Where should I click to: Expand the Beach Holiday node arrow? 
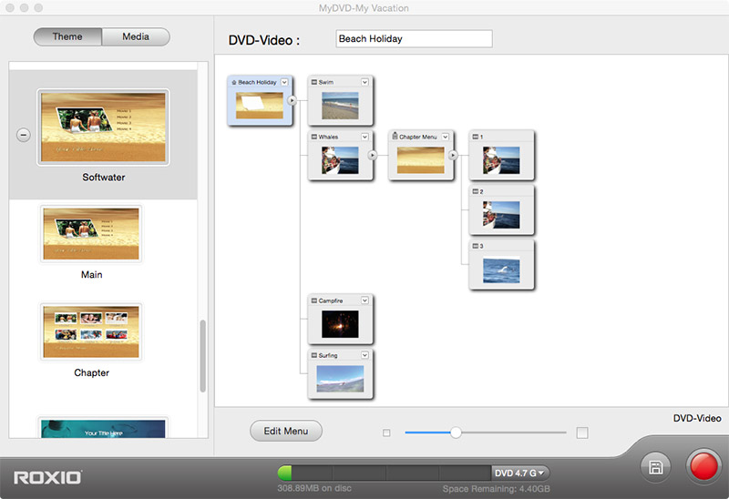click(293, 100)
